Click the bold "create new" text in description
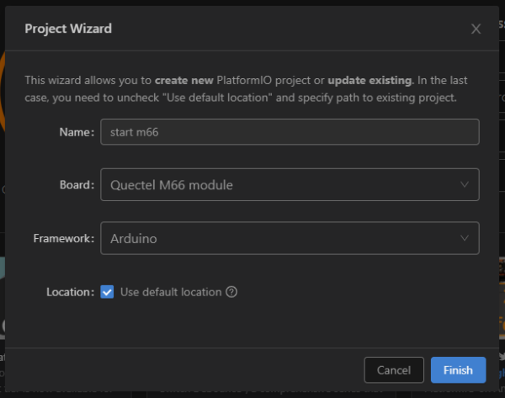The width and height of the screenshot is (505, 398). [183, 81]
